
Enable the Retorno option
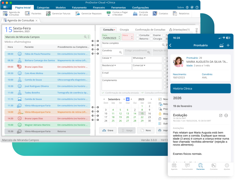pyautogui.click(x=138, y=39)
